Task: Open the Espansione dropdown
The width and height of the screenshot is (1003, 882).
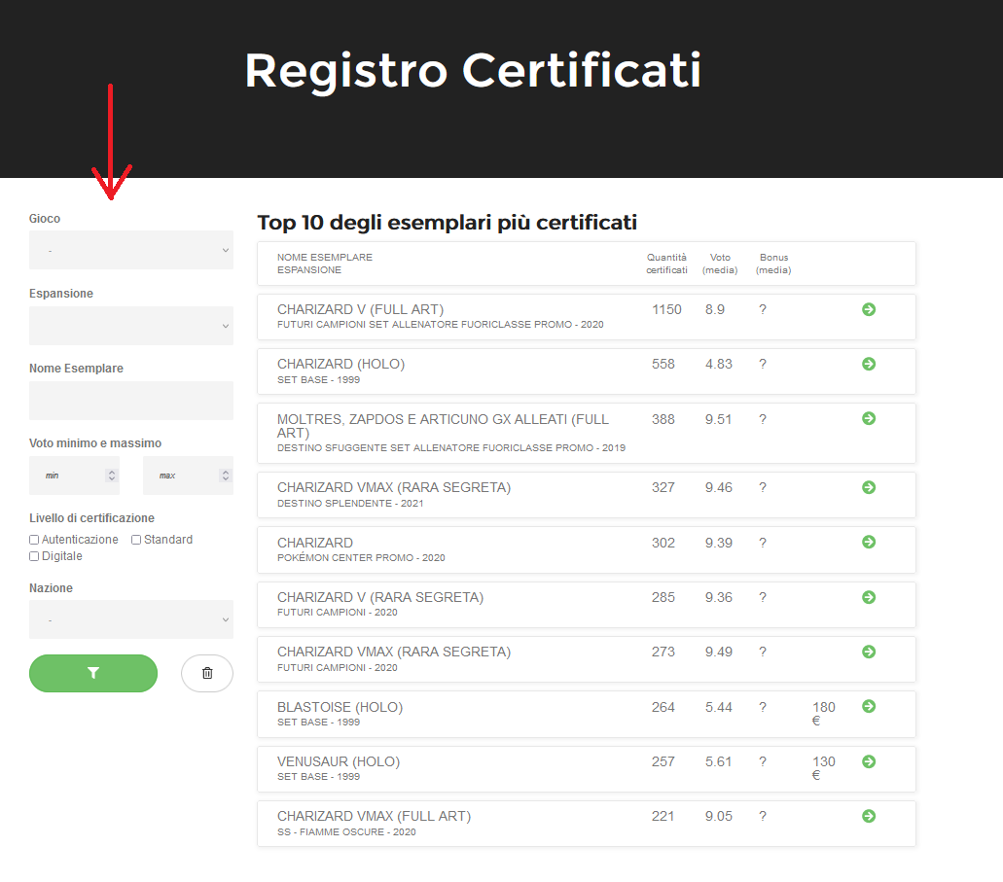Action: 131,326
